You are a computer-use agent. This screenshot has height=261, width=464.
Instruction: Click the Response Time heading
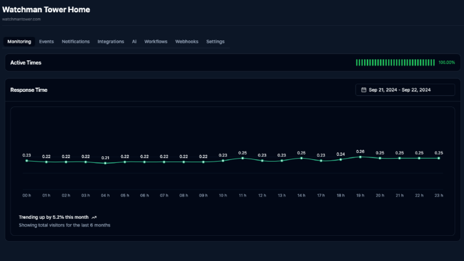click(x=29, y=90)
